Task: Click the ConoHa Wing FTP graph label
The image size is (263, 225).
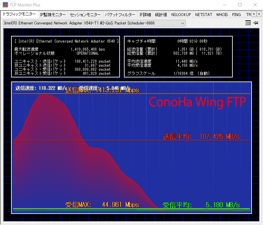Action: coord(198,102)
